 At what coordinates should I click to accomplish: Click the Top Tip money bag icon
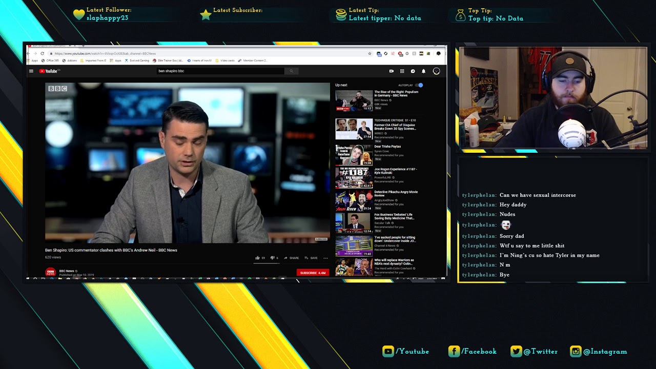click(460, 15)
